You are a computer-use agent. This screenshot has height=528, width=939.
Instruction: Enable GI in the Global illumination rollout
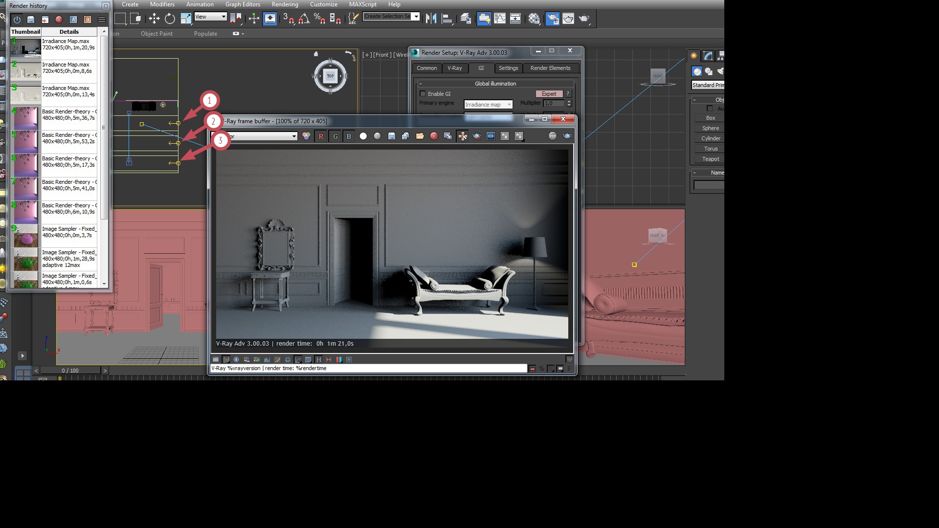[423, 93]
